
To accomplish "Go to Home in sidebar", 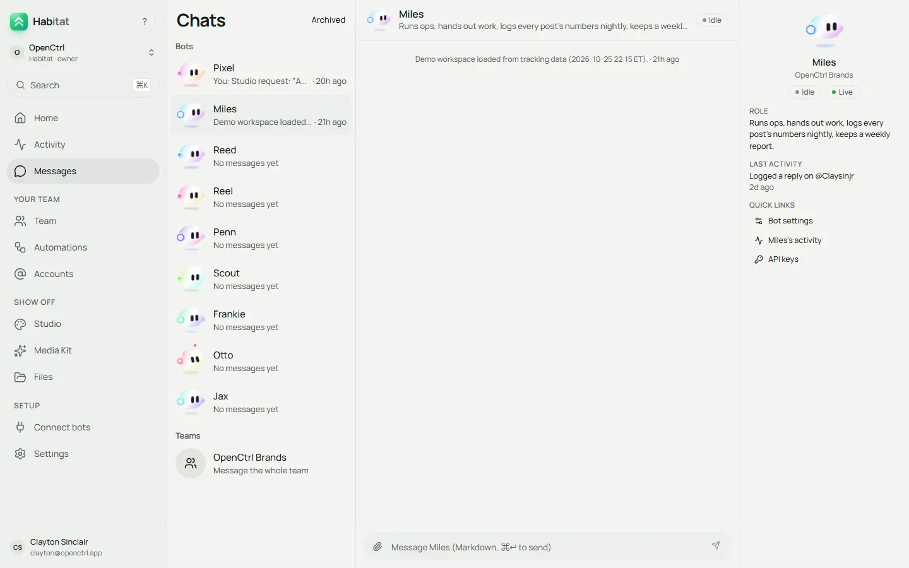I will pos(83,118).
